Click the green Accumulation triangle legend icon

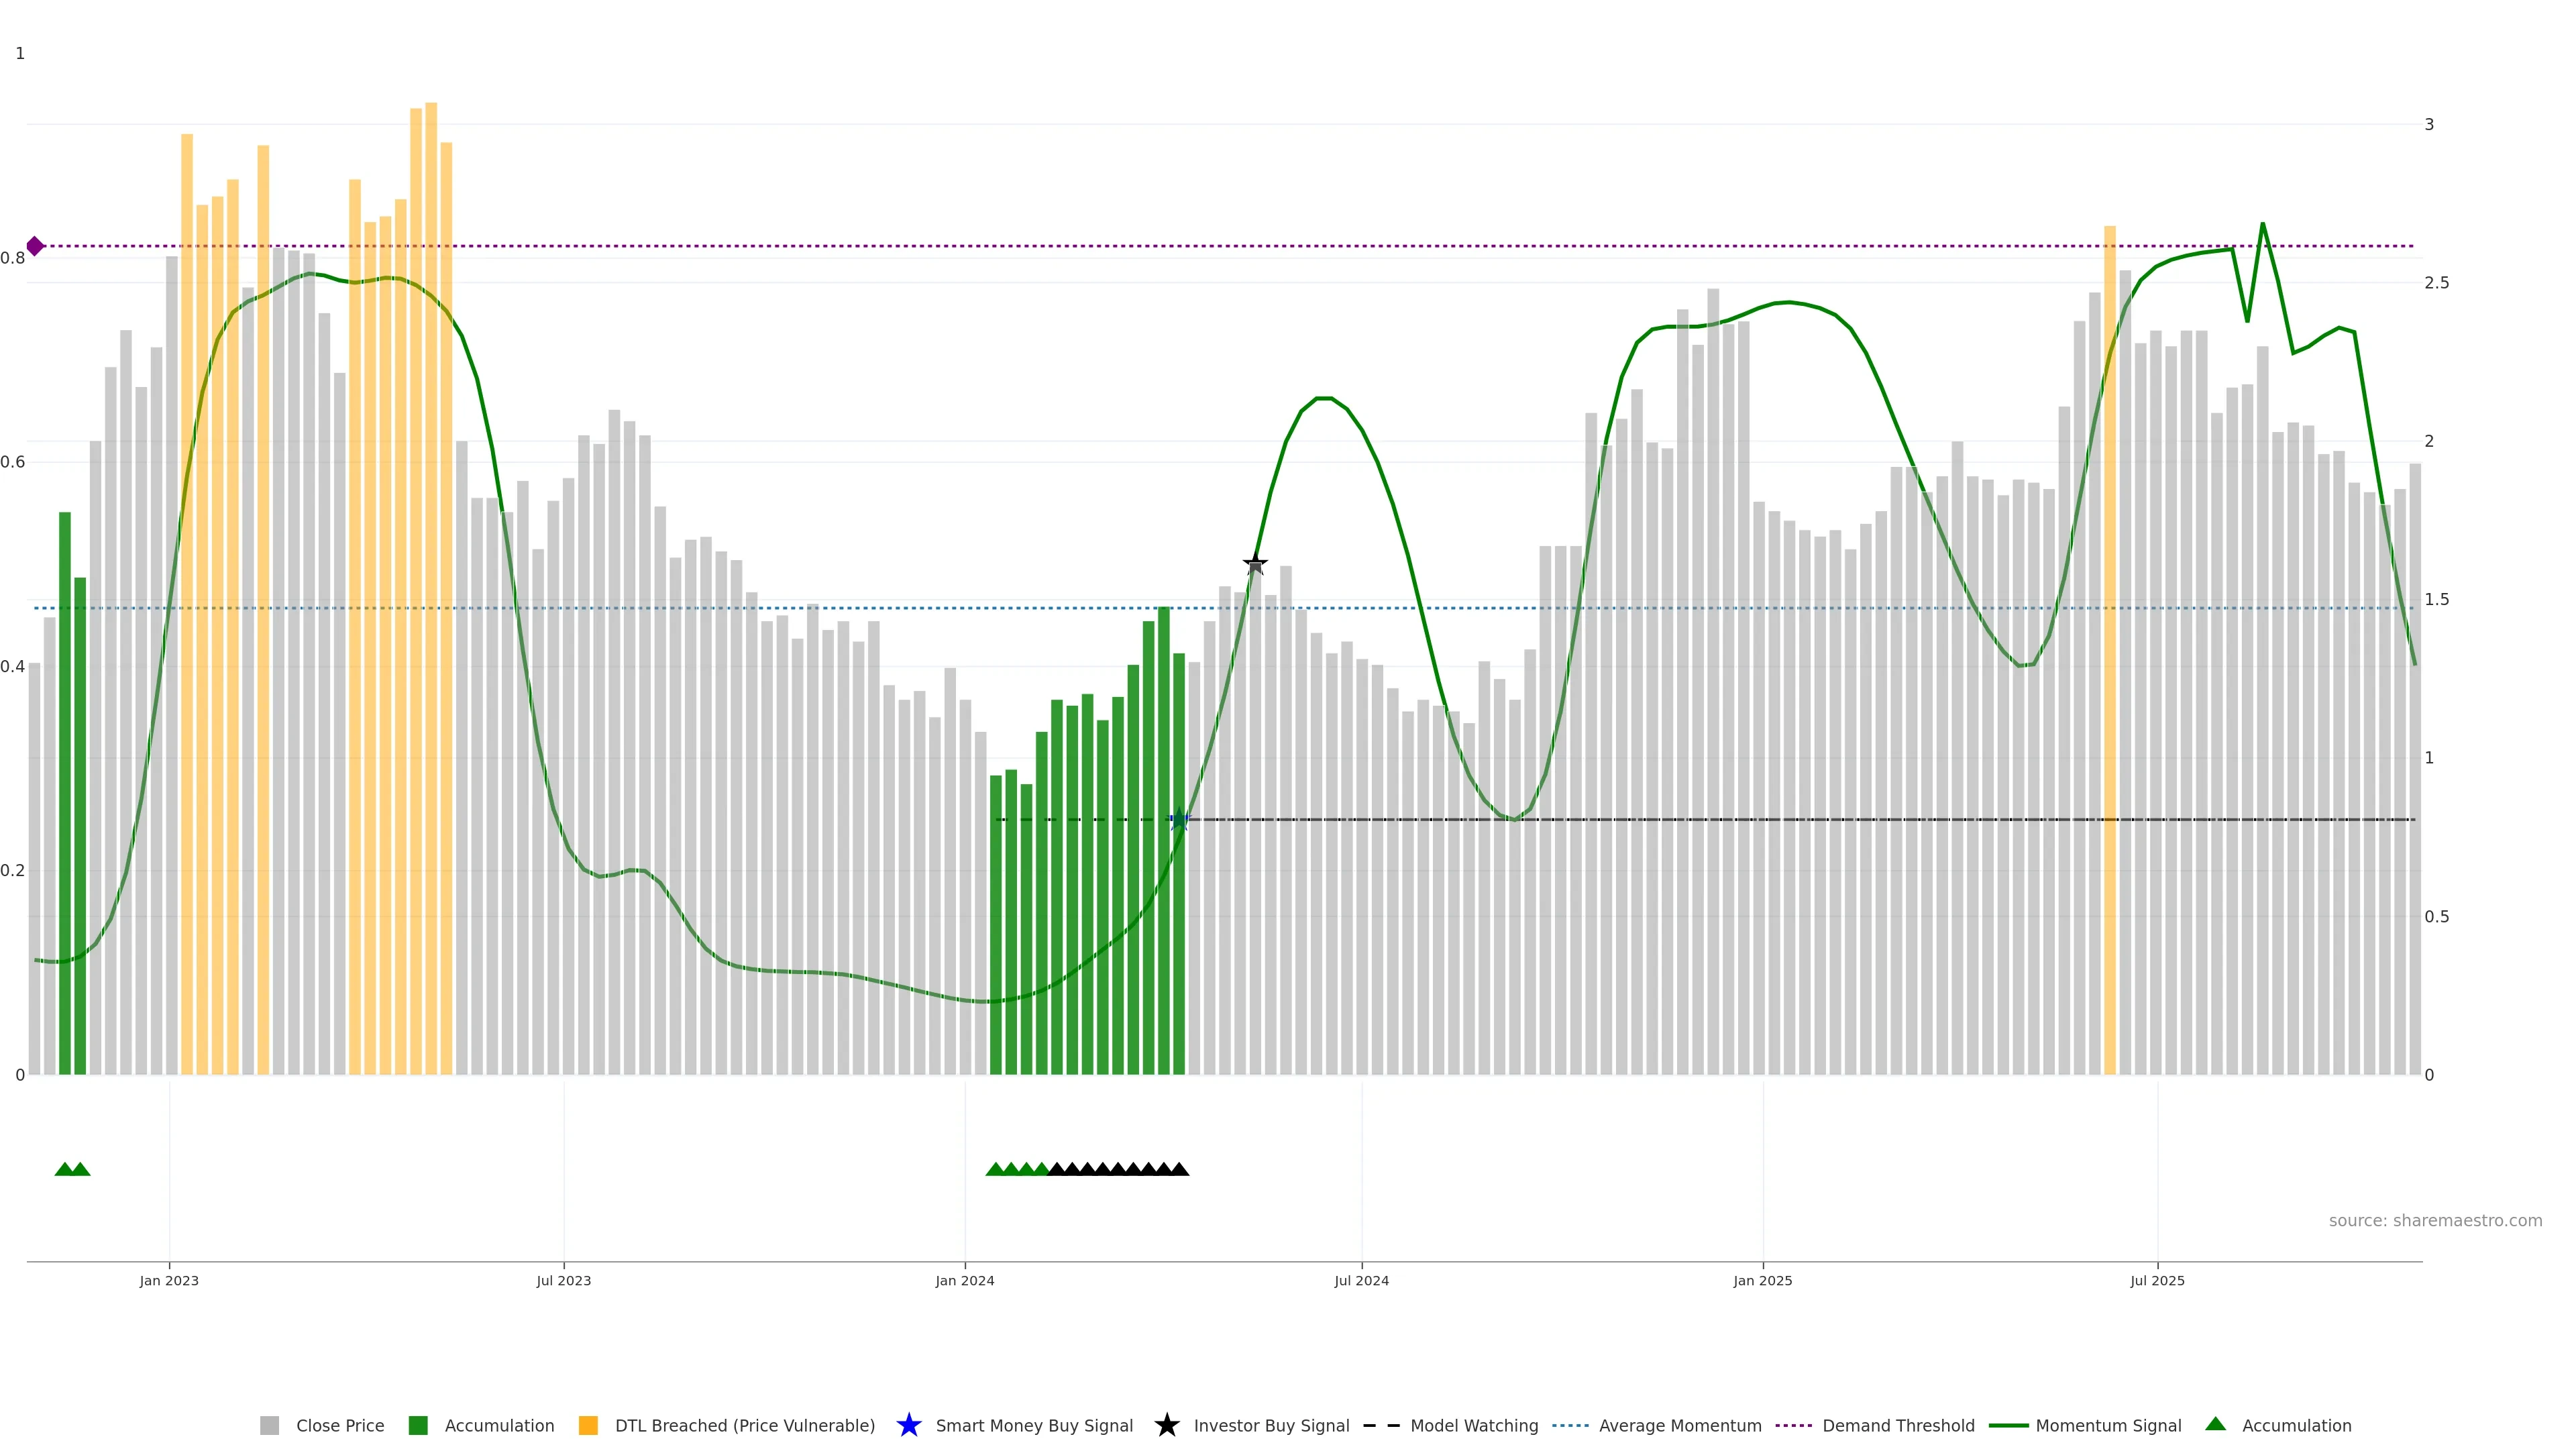pos(2215,1424)
